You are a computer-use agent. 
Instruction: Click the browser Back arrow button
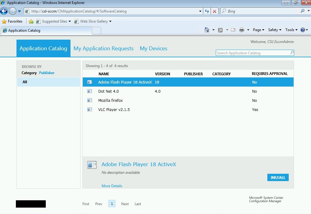[x=4, y=11]
